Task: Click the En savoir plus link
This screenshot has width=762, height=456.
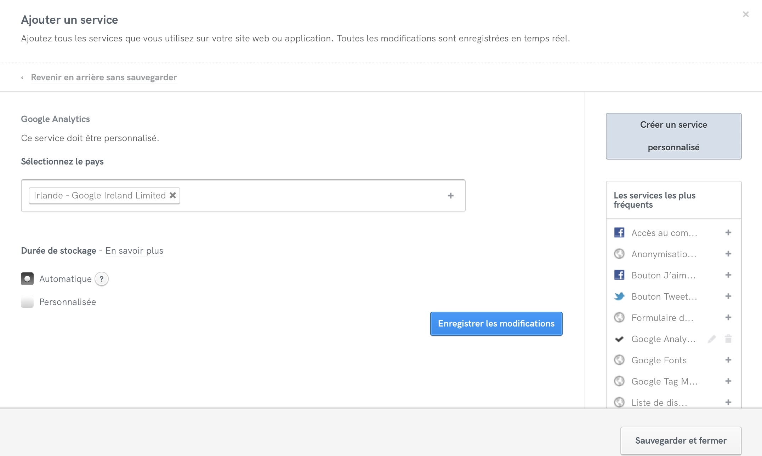Action: tap(134, 250)
